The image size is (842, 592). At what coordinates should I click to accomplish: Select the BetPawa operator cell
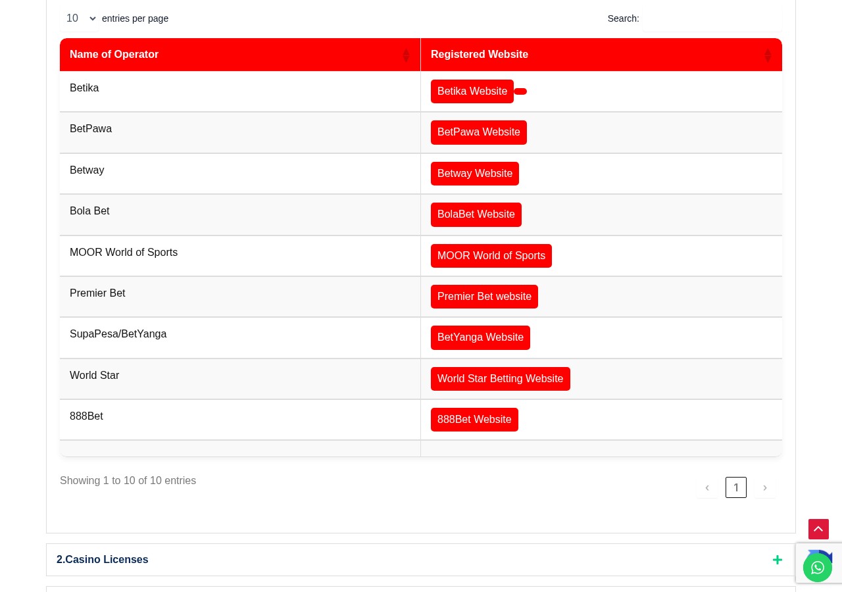coord(240,133)
